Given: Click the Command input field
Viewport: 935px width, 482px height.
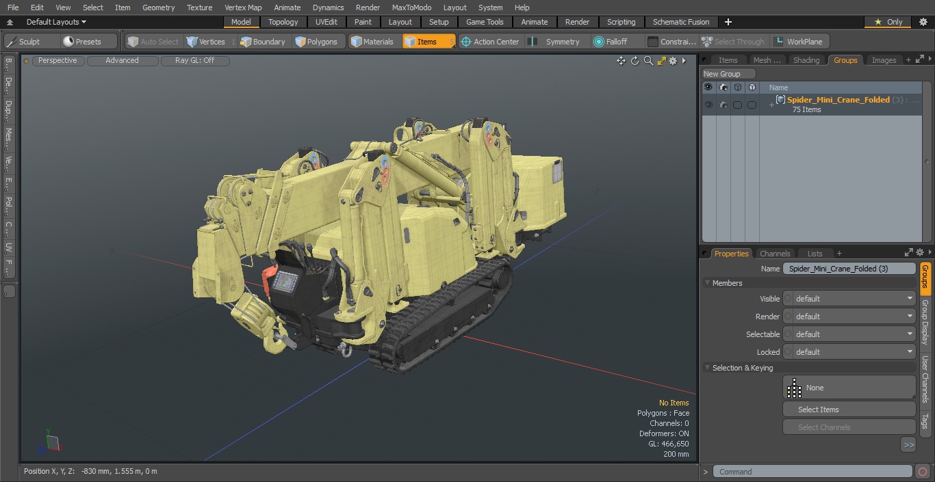Looking at the screenshot, I should coord(812,471).
